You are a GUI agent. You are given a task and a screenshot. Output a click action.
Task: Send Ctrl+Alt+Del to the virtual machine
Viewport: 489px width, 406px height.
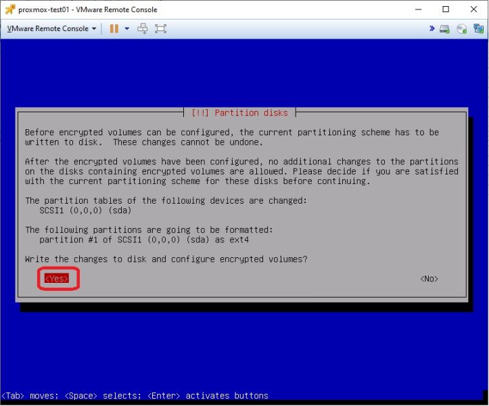click(143, 28)
